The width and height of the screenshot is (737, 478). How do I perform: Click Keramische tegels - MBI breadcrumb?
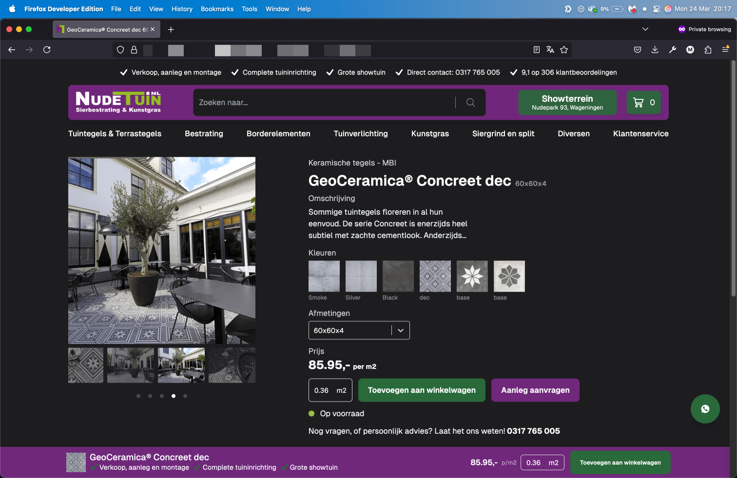click(352, 163)
